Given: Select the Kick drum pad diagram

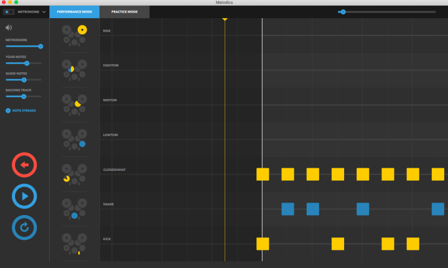Looking at the screenshot, I should (74, 244).
